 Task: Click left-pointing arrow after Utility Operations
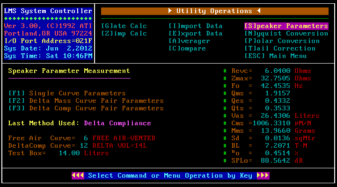[x=259, y=11]
